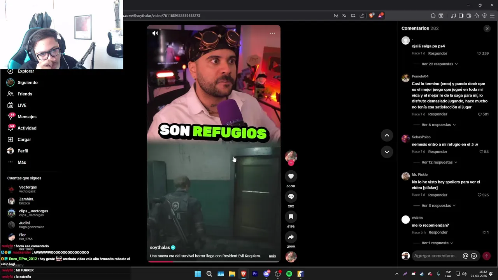Expand 'Ver 22 respuestas' replies
The width and height of the screenshot is (498, 280).
(440, 64)
